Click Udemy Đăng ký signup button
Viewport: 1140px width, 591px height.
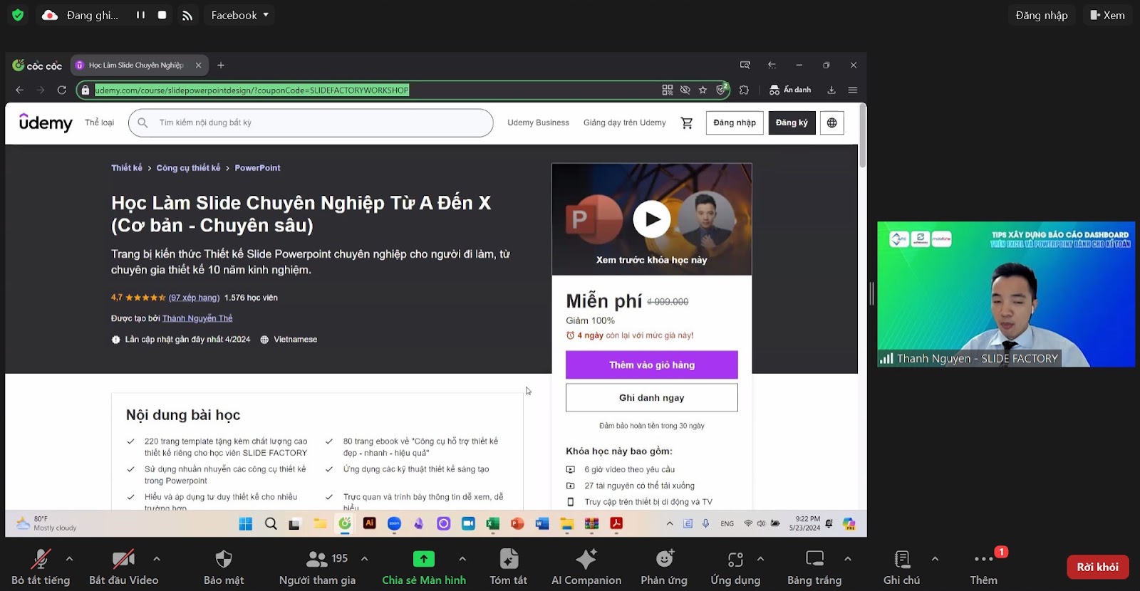(x=792, y=122)
